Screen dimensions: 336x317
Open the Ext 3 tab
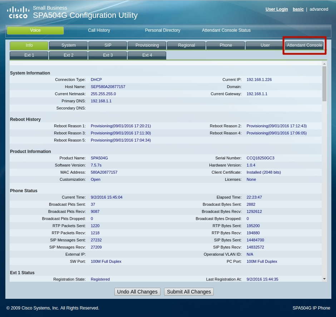coord(108,55)
